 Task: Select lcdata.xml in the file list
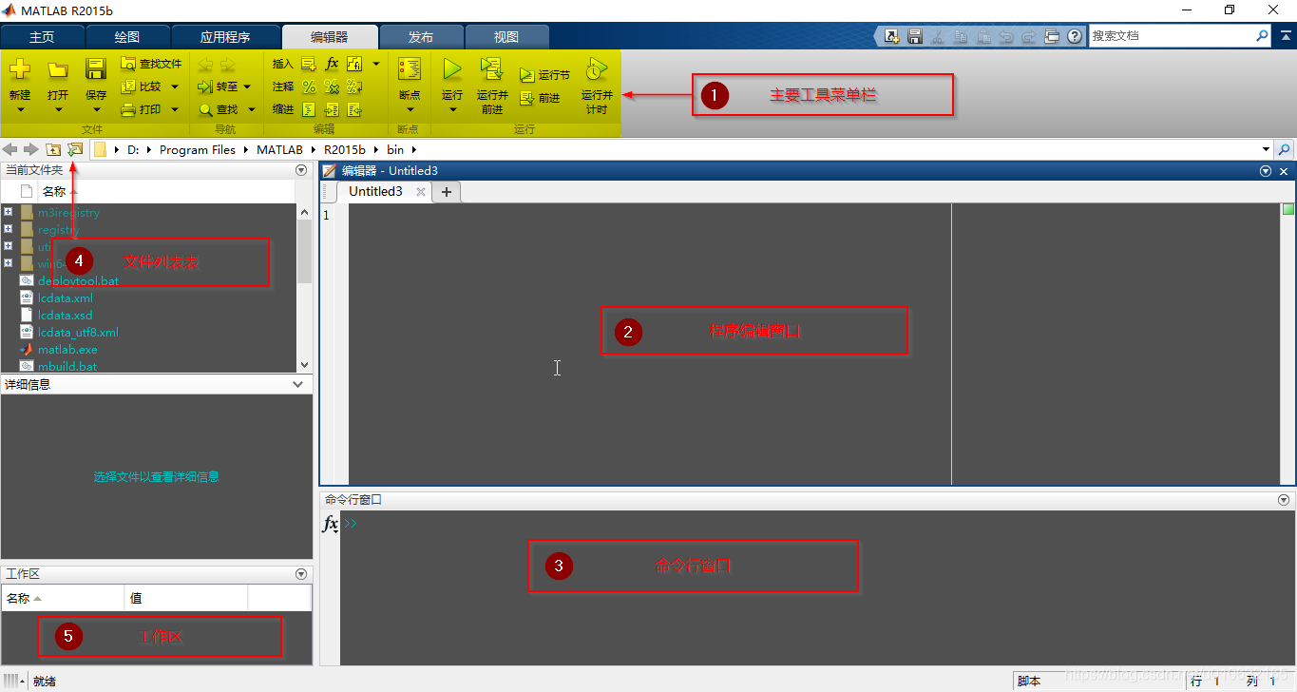pyautogui.click(x=66, y=298)
